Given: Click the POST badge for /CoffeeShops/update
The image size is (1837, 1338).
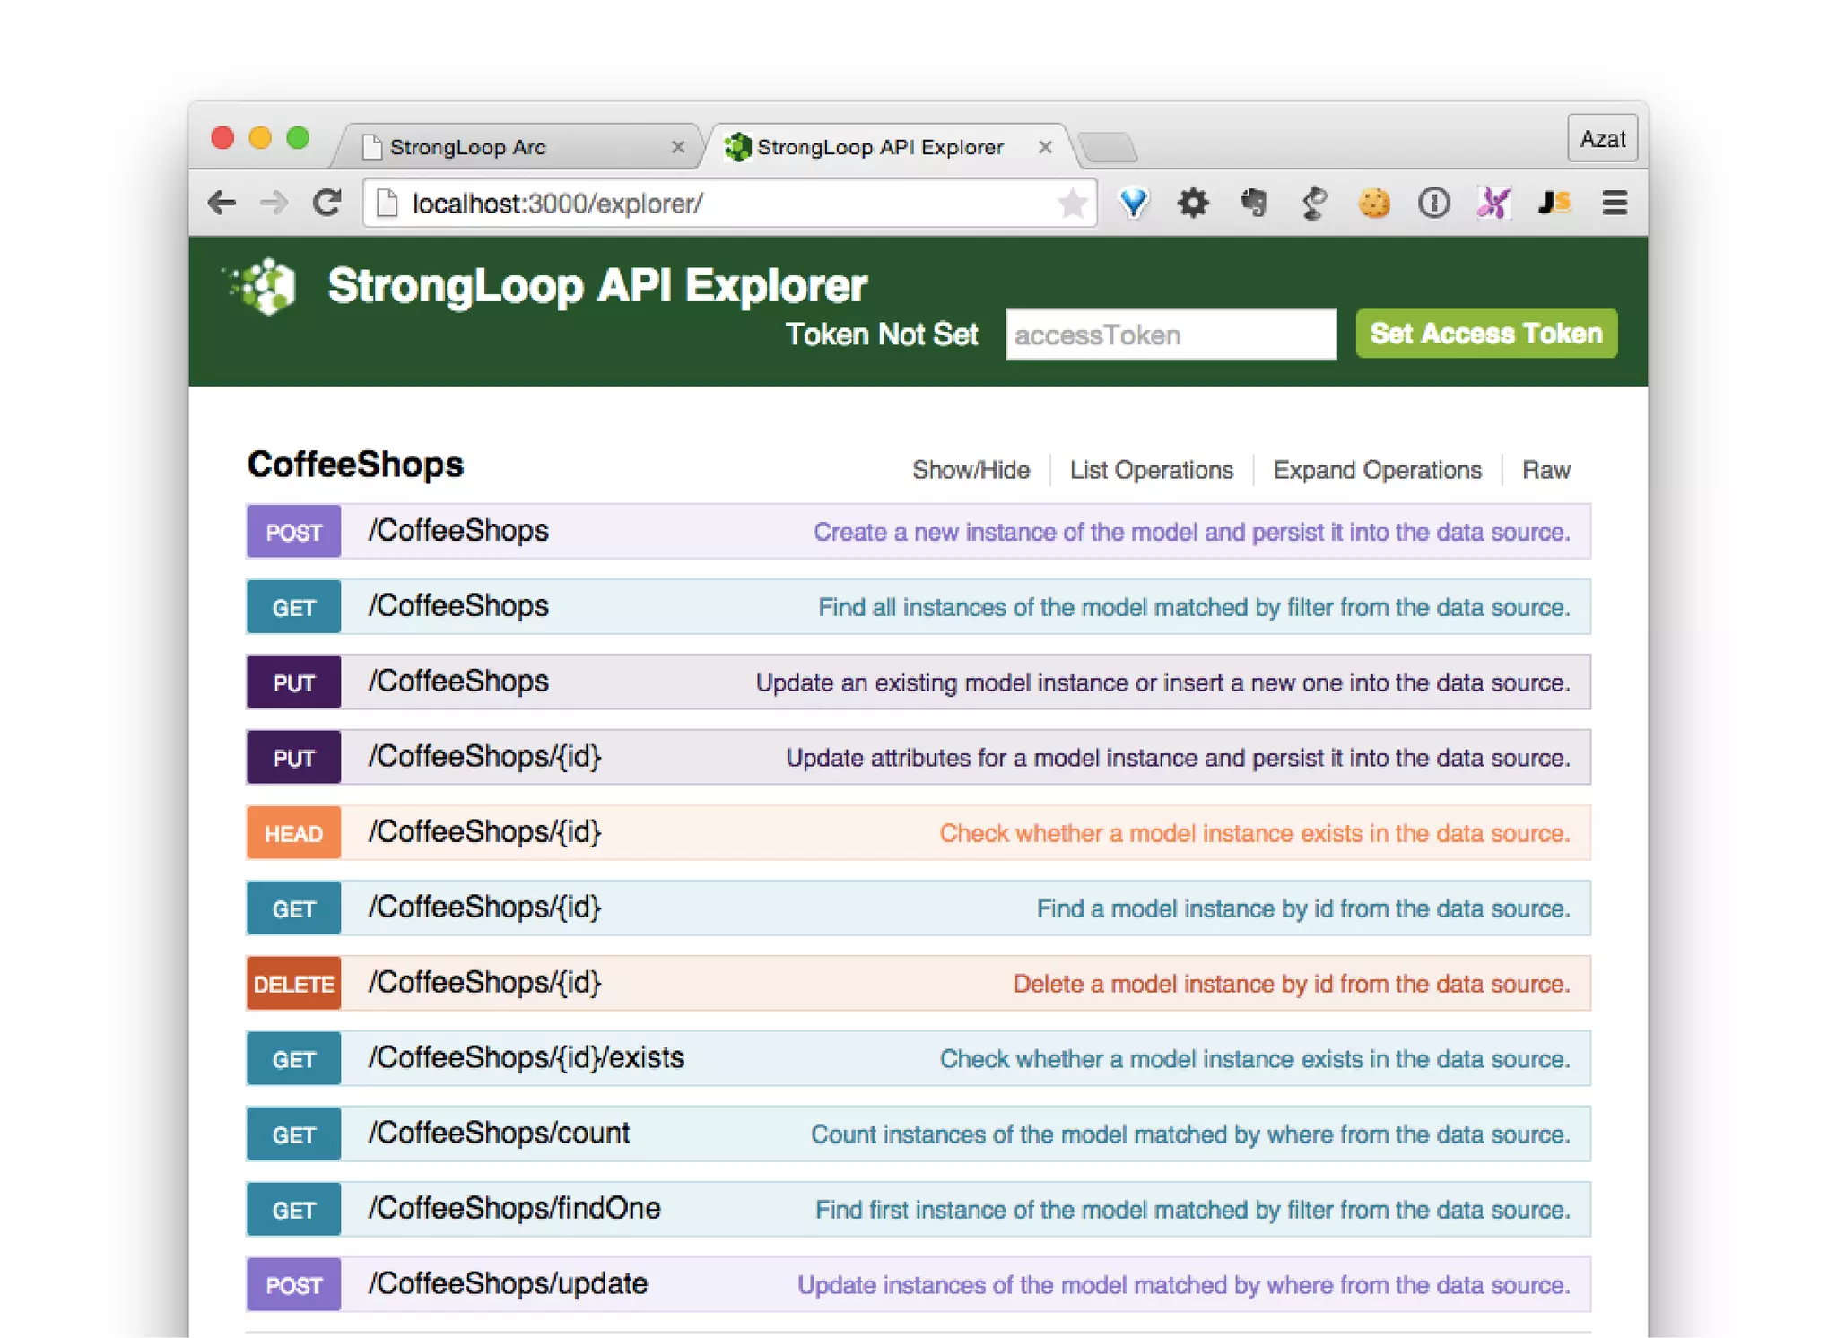Looking at the screenshot, I should [293, 1285].
